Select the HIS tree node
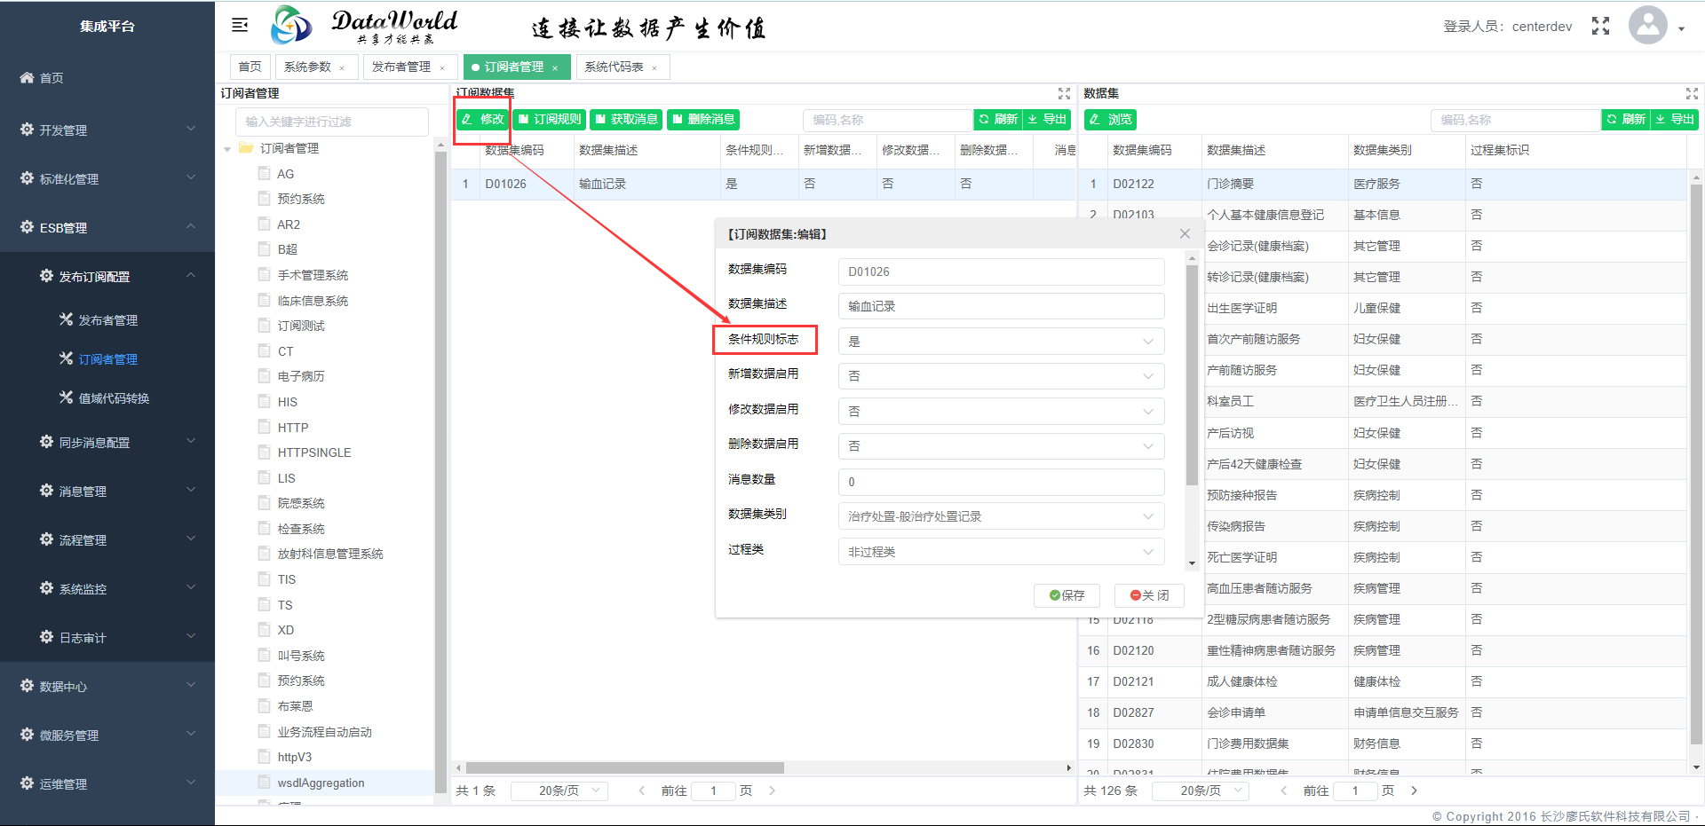 (x=287, y=402)
